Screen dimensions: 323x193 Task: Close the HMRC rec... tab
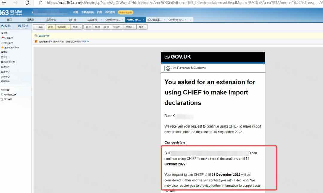coord(143,20)
